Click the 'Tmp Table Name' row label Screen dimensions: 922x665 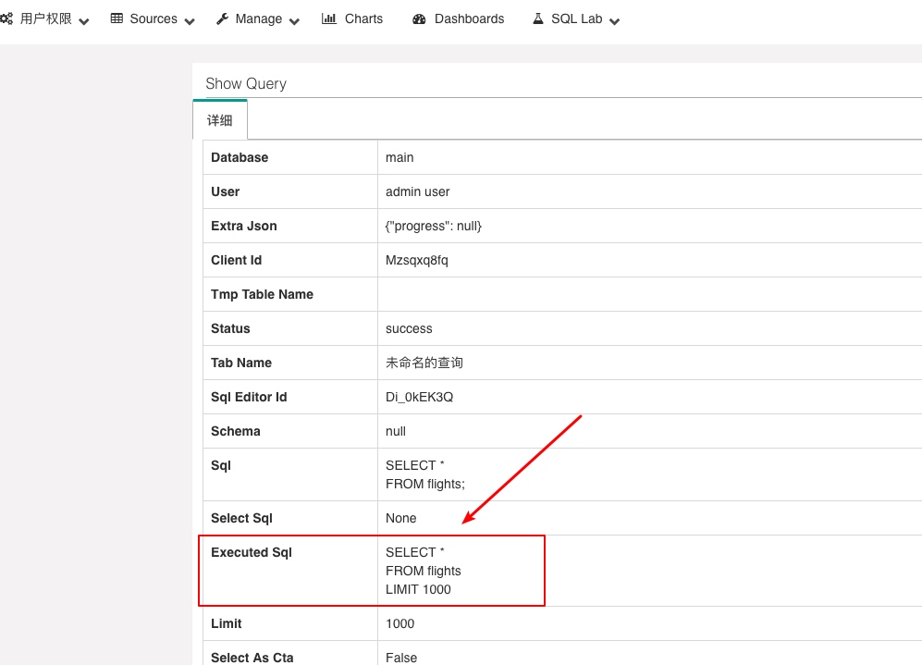click(263, 294)
